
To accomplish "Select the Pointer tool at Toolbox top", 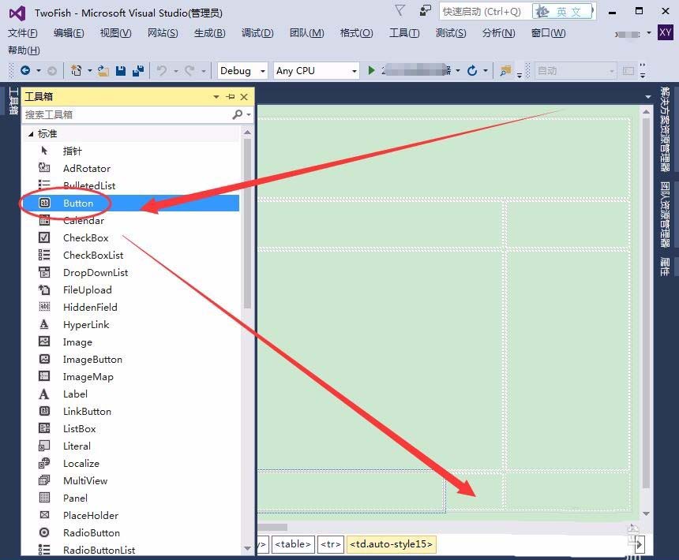I will pyautogui.click(x=73, y=151).
